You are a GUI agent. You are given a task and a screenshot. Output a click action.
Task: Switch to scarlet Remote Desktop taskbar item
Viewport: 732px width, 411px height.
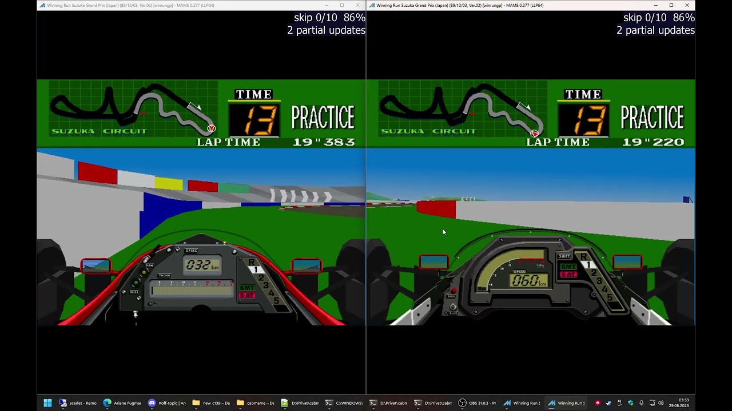(x=78, y=403)
